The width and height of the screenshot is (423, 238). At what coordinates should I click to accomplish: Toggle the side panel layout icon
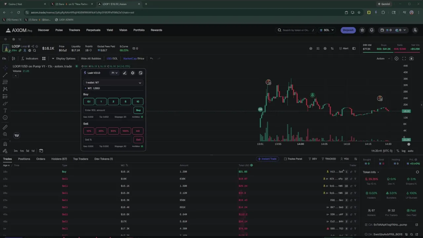tap(354, 49)
